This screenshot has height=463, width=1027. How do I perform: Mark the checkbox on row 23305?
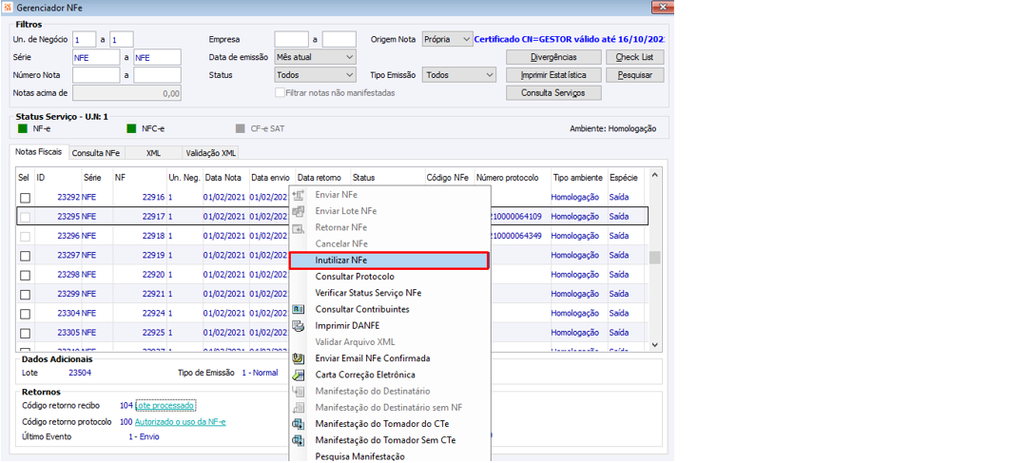click(x=25, y=333)
